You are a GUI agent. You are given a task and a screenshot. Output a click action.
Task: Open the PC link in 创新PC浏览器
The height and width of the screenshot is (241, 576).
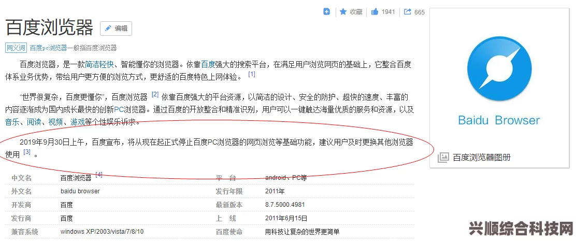119,109
